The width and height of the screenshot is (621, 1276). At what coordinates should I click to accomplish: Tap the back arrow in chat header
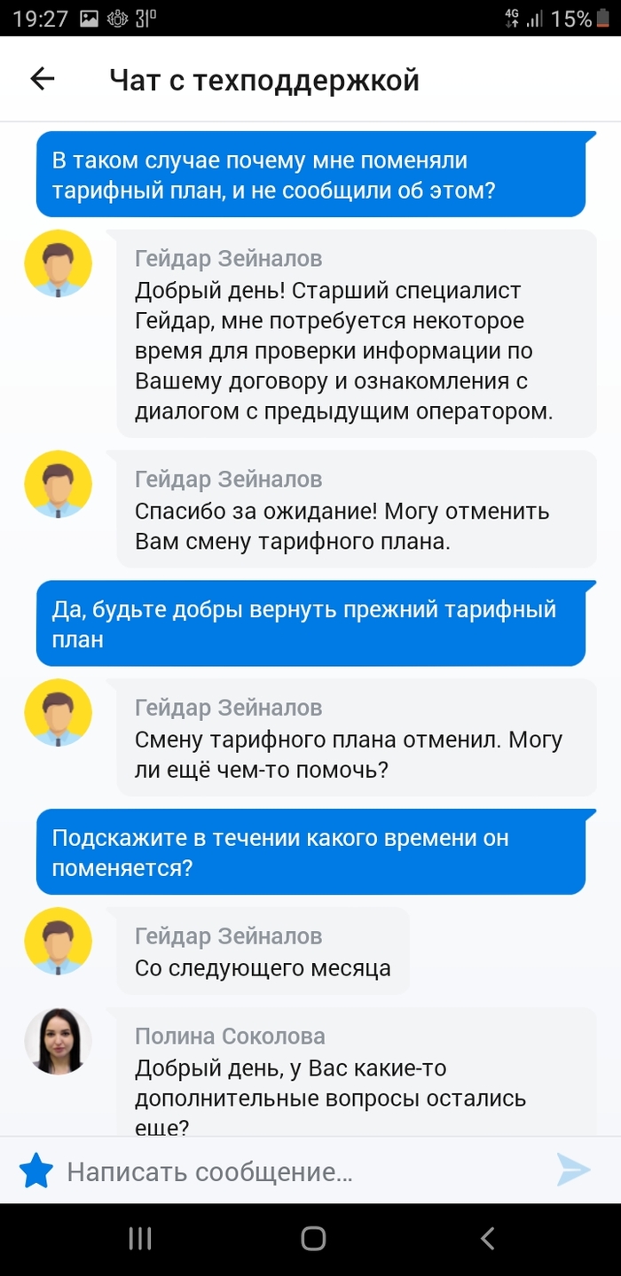coord(42,80)
